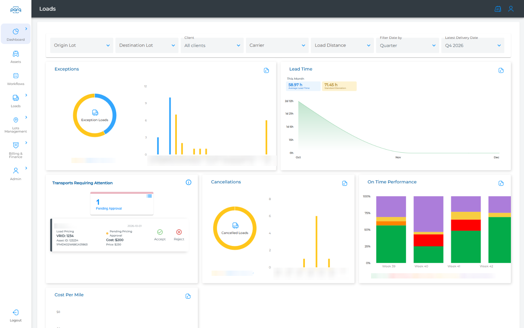Open the Carrier dropdown

point(277,45)
